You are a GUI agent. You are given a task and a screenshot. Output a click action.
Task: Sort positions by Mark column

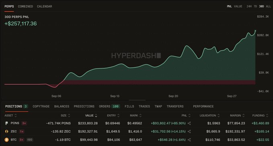[x=136, y=115]
